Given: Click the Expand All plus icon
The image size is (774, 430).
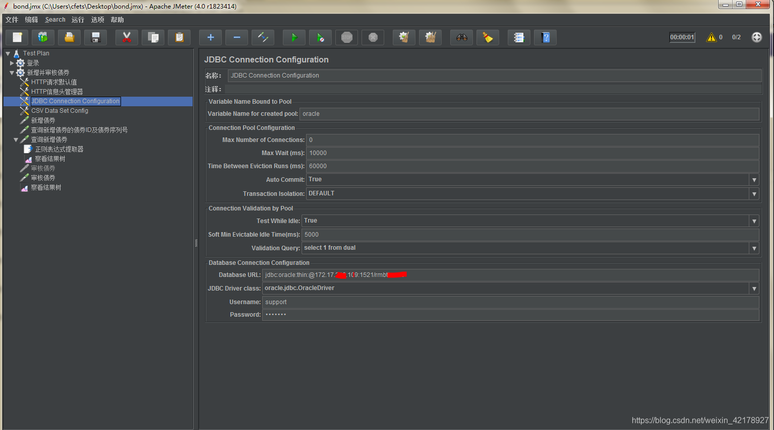Looking at the screenshot, I should [211, 37].
